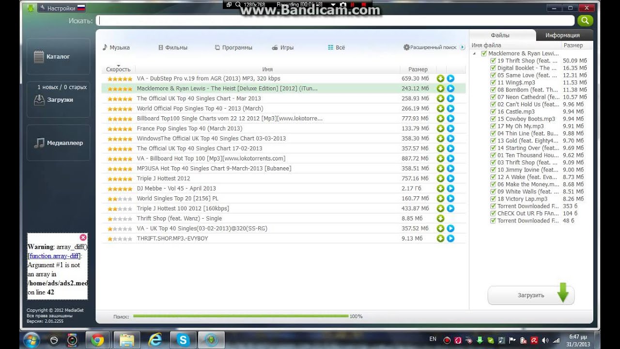Uncheck 05 Same Love file
Screen dimensions: 620x349
493,76
